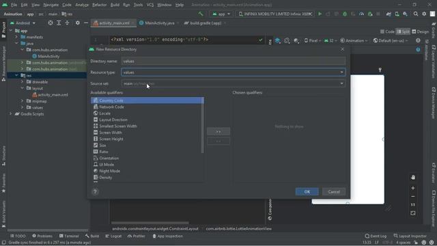
Task: Open Project panel options gear
Action: (x=77, y=23)
